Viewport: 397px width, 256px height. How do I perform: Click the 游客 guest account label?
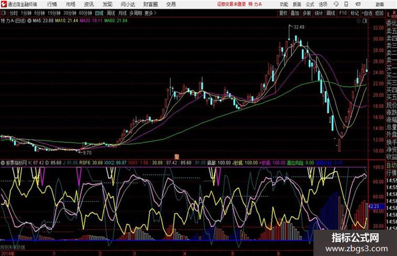(379, 4)
